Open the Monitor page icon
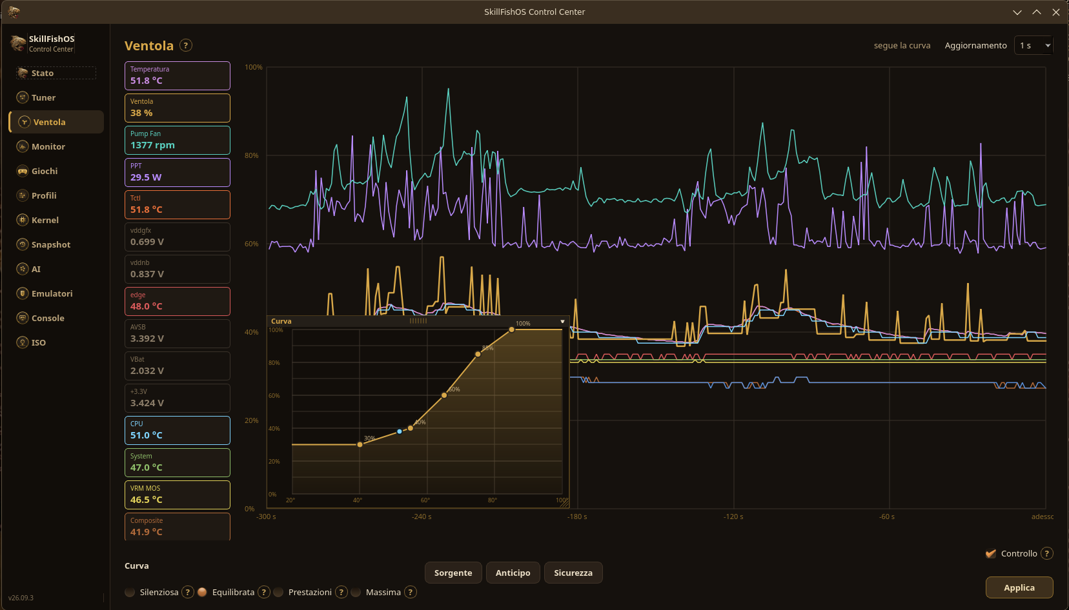The height and width of the screenshot is (610, 1069). click(23, 146)
